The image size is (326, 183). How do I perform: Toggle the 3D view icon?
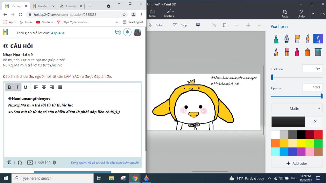point(225,25)
